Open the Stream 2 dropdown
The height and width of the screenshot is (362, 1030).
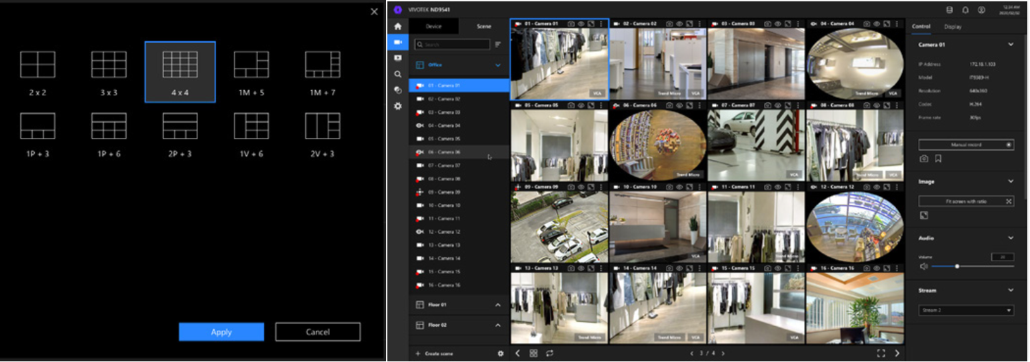(966, 310)
